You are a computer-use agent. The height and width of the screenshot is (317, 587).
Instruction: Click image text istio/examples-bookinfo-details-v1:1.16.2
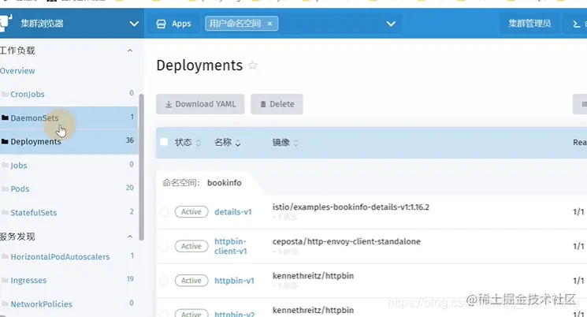[351, 207]
